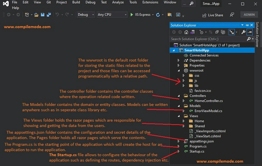Viewport: 262px width, 166px height.
Task: Click the Redo arrow icon
Action: tap(67, 15)
